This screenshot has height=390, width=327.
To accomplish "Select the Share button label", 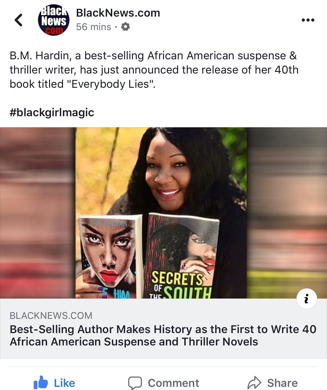I will pyautogui.click(x=282, y=383).
